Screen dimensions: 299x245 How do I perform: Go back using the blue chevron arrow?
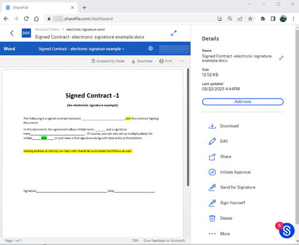[12, 33]
